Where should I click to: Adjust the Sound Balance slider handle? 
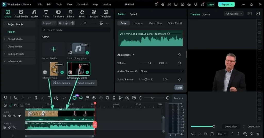(x=146, y=79)
